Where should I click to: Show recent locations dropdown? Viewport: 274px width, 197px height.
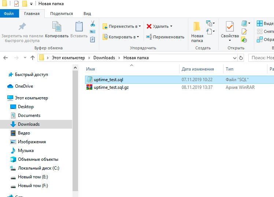(25, 58)
